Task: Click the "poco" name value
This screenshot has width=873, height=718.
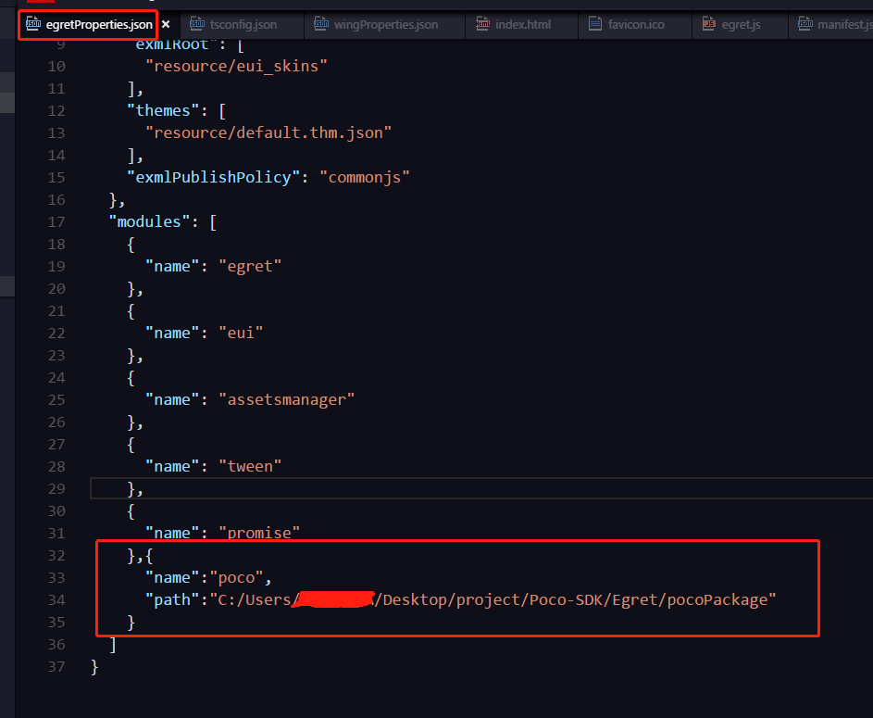Action: [x=237, y=577]
